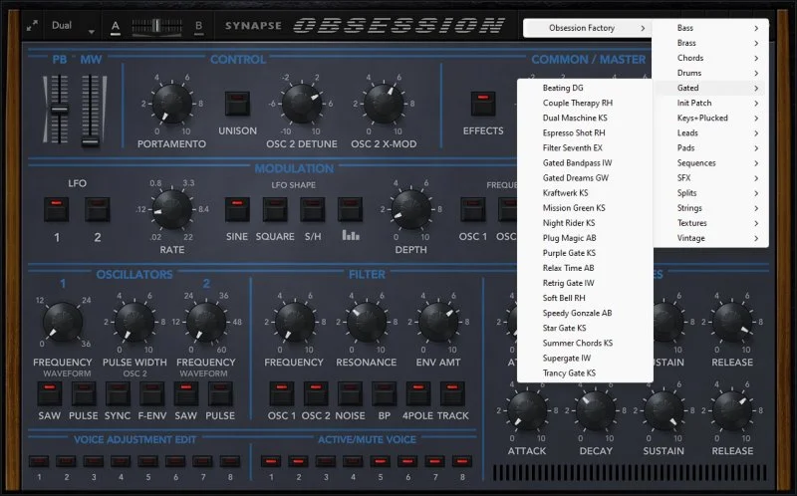
Task: Click lower envelope Decay knob
Action: (x=596, y=410)
